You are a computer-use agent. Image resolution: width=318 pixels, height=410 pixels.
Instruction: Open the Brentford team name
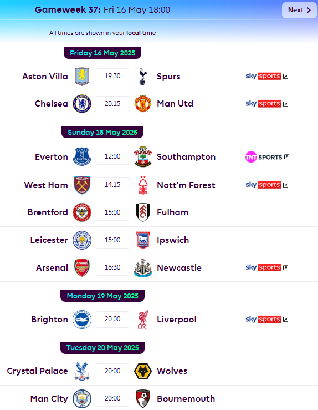(x=48, y=212)
